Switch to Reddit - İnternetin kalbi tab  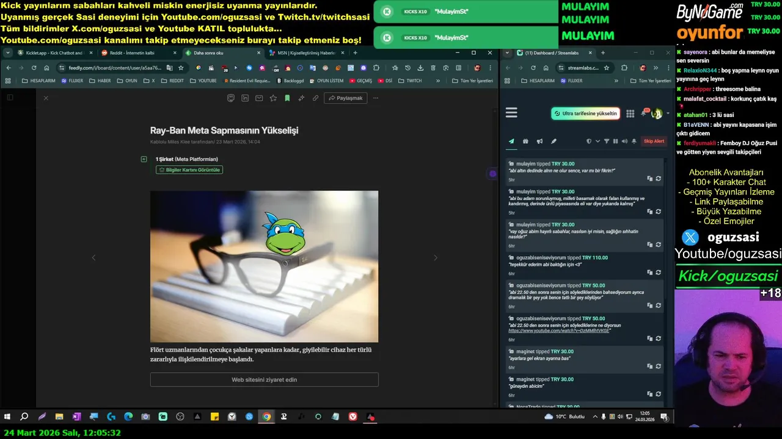click(x=137, y=53)
